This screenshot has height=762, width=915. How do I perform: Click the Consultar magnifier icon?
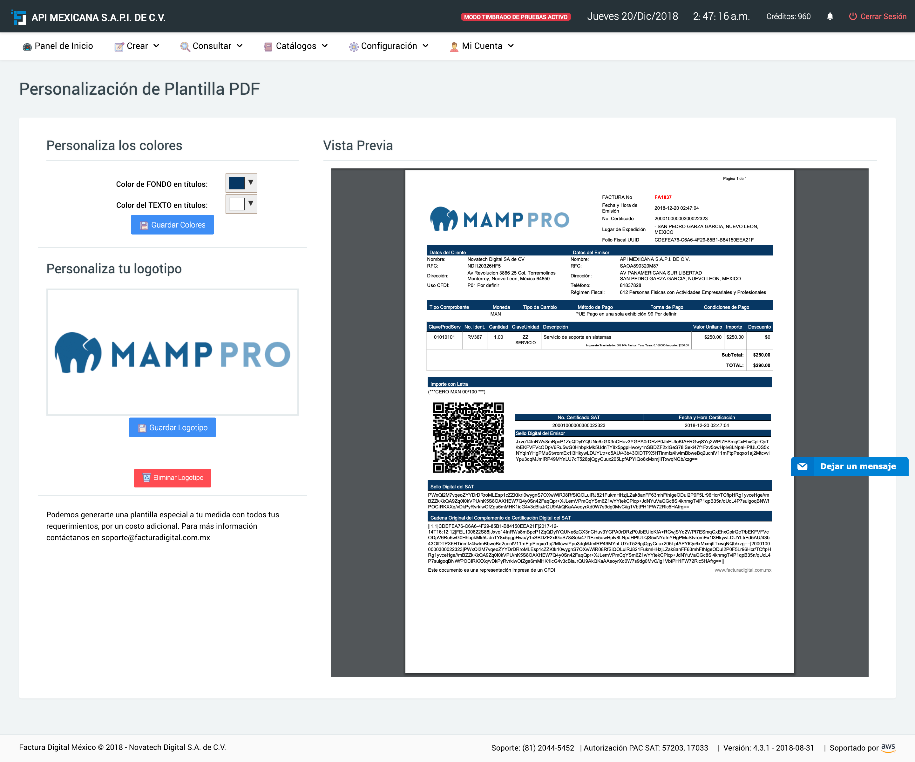coord(185,47)
